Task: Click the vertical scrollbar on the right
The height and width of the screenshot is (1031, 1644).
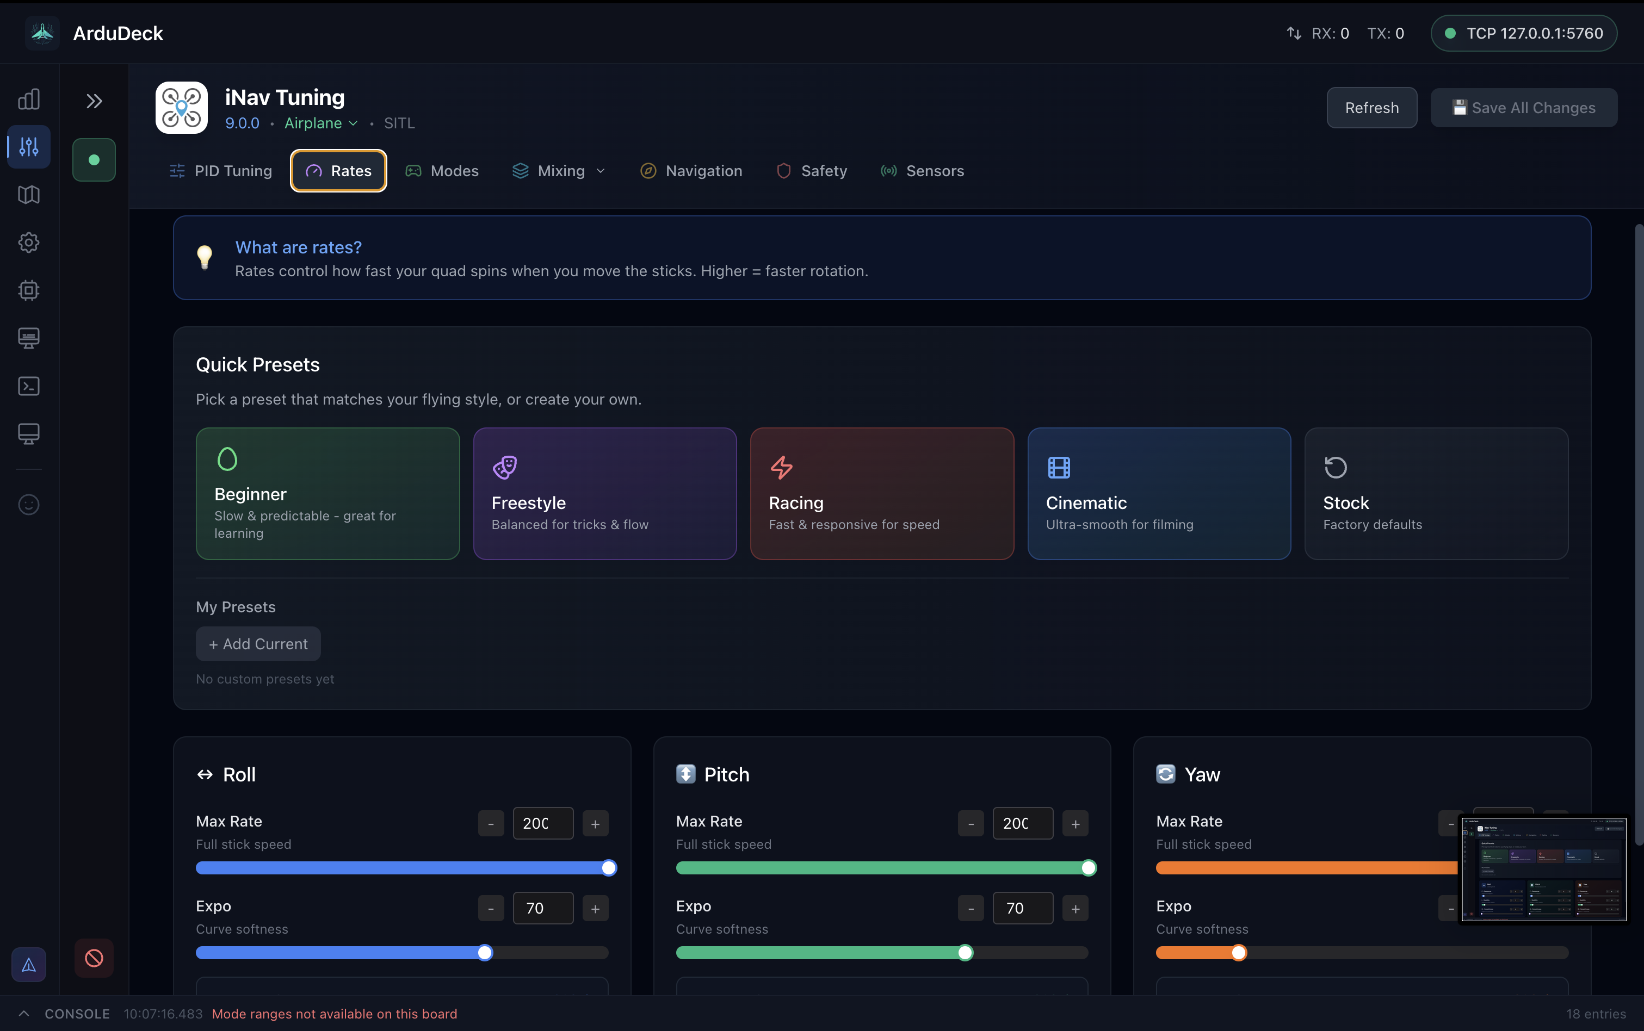Action: 1639,535
